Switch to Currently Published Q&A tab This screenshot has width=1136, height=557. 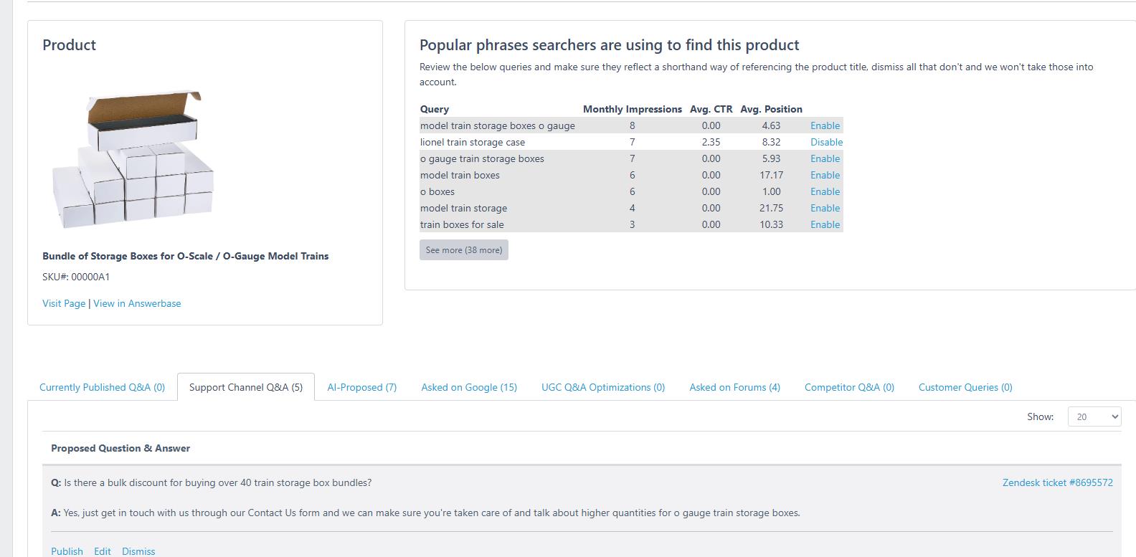[x=102, y=387]
